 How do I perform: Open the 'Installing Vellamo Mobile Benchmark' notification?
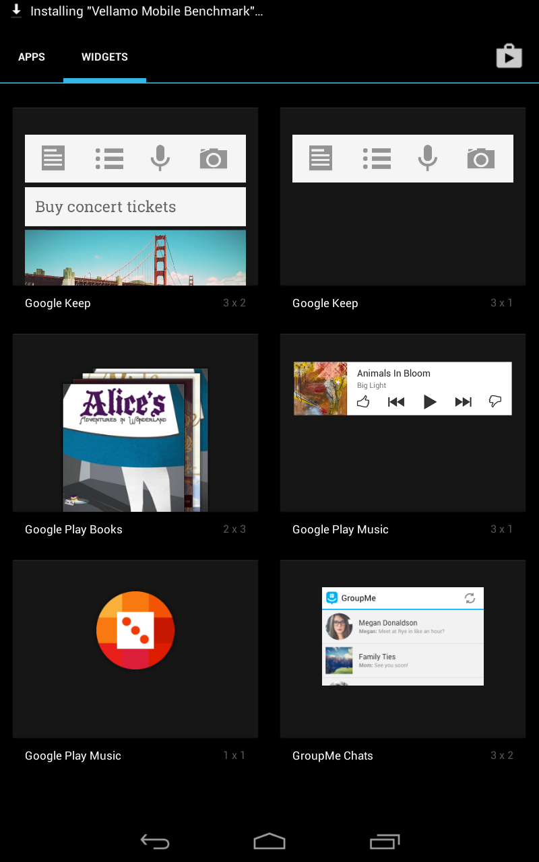point(147,11)
